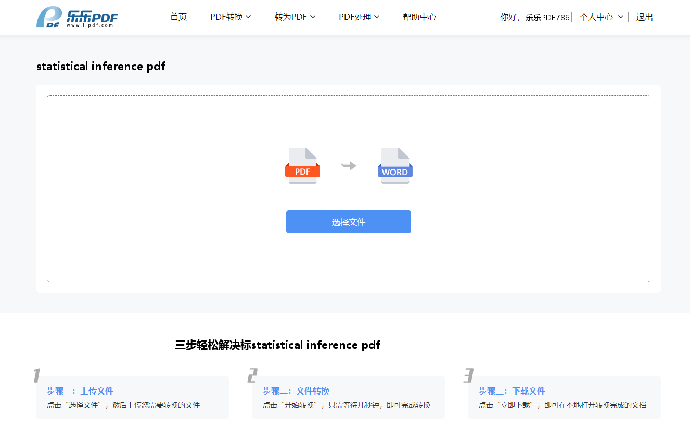Screen dimensions: 690x433
Task: Expand the PDF转换 dropdown menu
Action: click(x=231, y=17)
